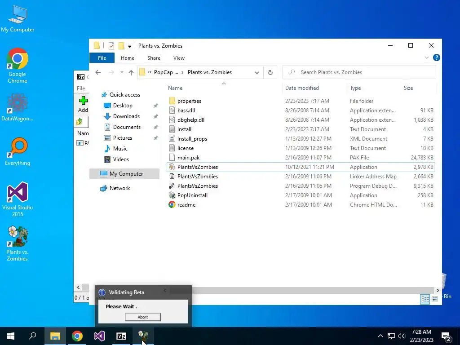Viewport: 460px width, 345px height.
Task: Open the My Computer desktop icon
Action: pyautogui.click(x=18, y=19)
